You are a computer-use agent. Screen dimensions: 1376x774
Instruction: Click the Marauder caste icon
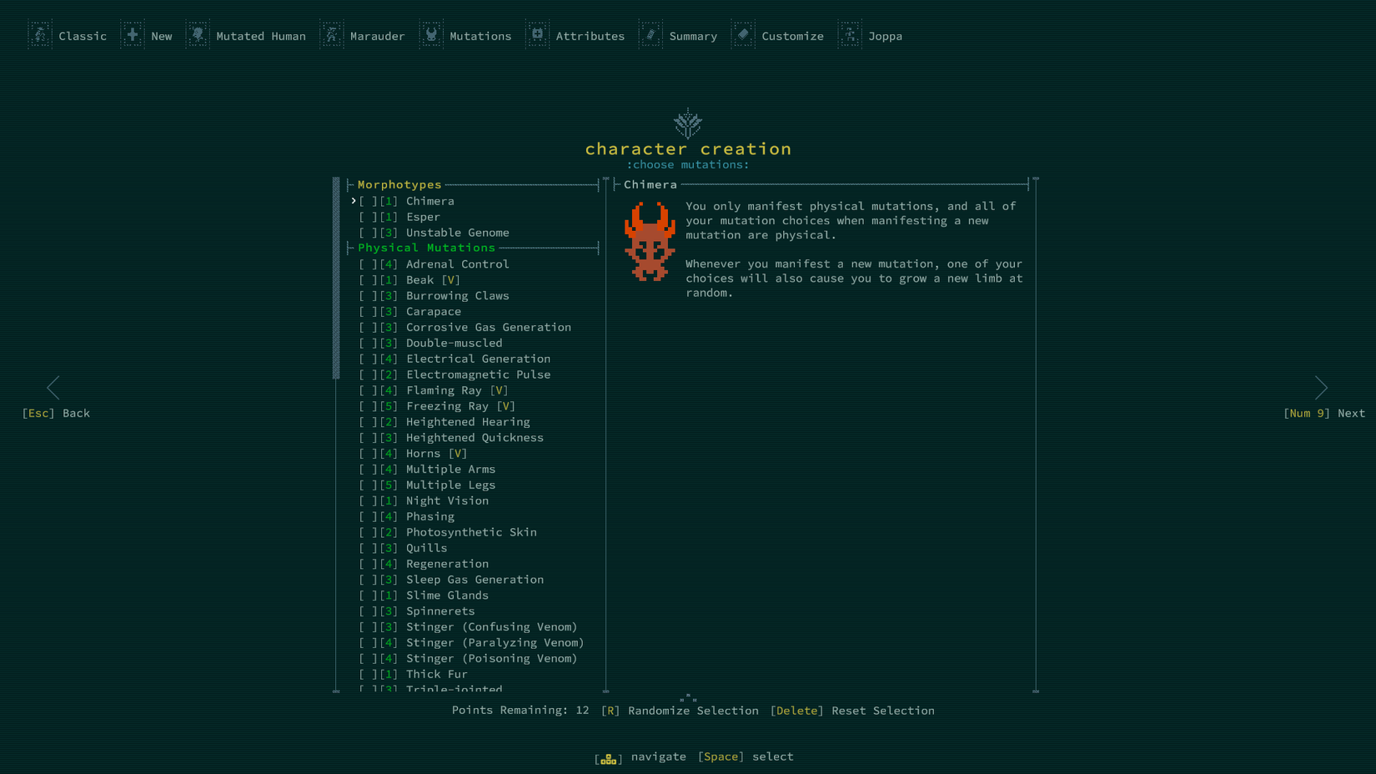click(x=331, y=34)
